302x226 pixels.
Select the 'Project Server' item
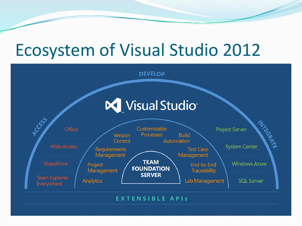pyautogui.click(x=231, y=129)
